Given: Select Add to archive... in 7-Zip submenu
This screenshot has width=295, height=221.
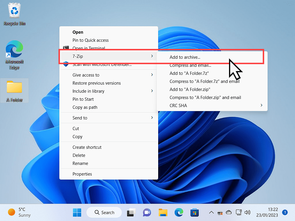Looking at the screenshot, I should [x=212, y=57].
